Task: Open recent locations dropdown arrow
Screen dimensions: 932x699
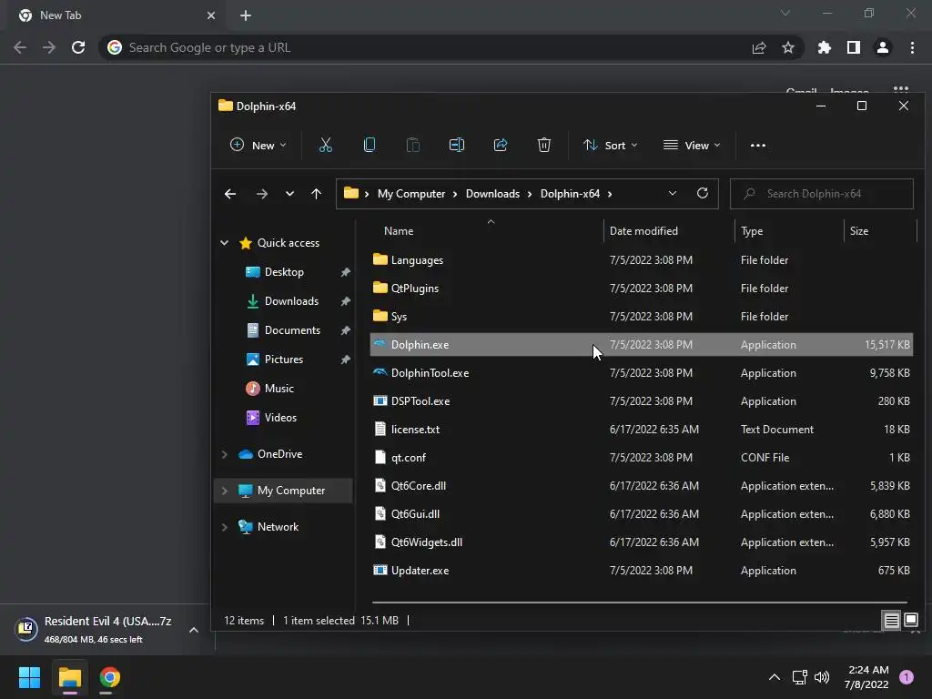Action: [x=289, y=194]
